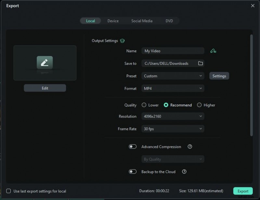The width and height of the screenshot is (260, 200).
Task: Select the Higher quality option
Action: click(199, 105)
